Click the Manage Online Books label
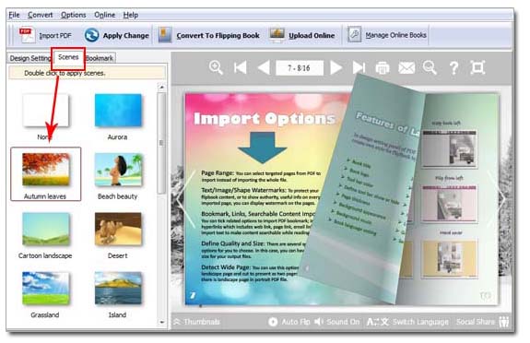Image resolution: width=530 pixels, height=343 pixels. click(x=395, y=35)
